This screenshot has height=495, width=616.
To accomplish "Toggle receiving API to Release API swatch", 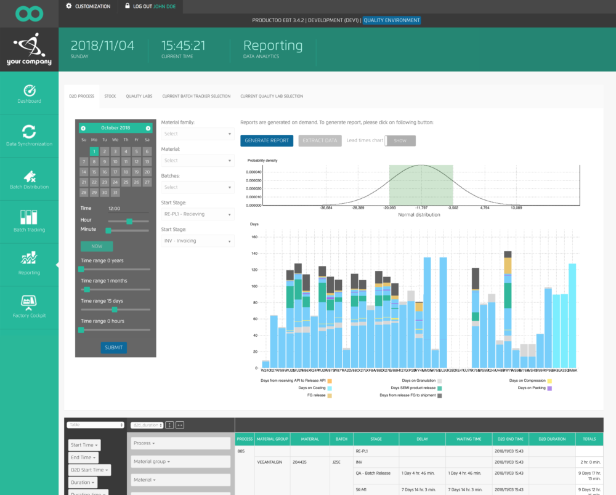I will click(330, 380).
